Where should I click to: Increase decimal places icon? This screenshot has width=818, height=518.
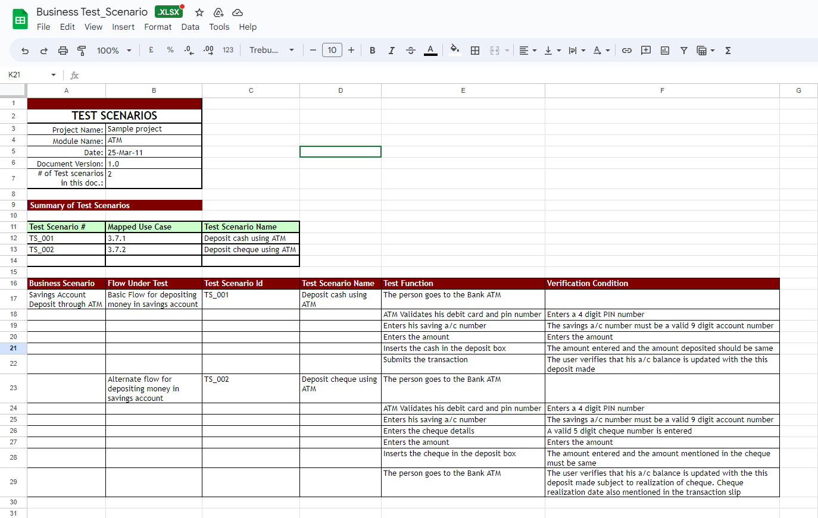[208, 51]
